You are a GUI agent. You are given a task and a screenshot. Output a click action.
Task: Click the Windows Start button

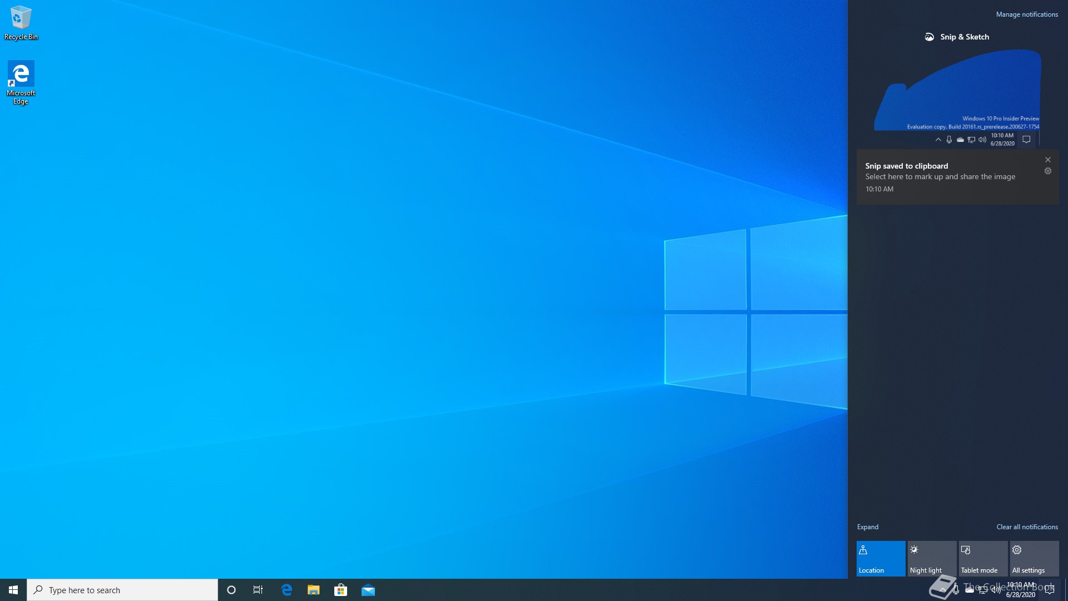(13, 590)
